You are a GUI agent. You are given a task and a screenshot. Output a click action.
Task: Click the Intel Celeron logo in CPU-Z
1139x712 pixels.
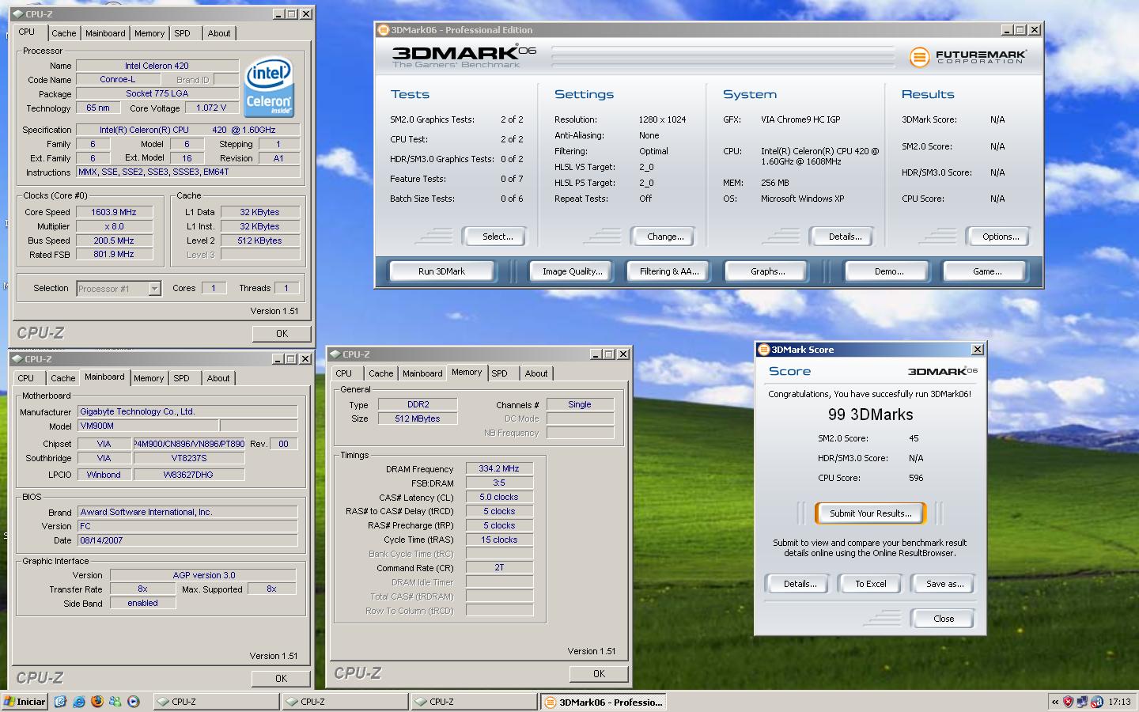pyautogui.click(x=269, y=86)
